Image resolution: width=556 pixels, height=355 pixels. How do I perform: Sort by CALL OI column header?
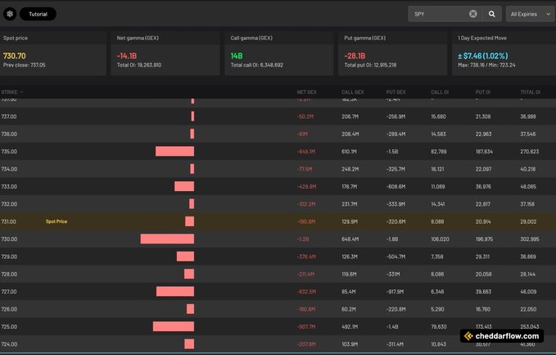pyautogui.click(x=440, y=92)
